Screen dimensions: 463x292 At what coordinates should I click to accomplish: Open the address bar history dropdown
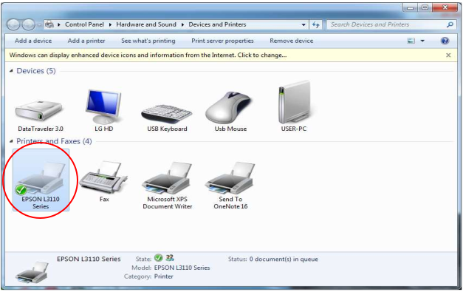tap(303, 25)
